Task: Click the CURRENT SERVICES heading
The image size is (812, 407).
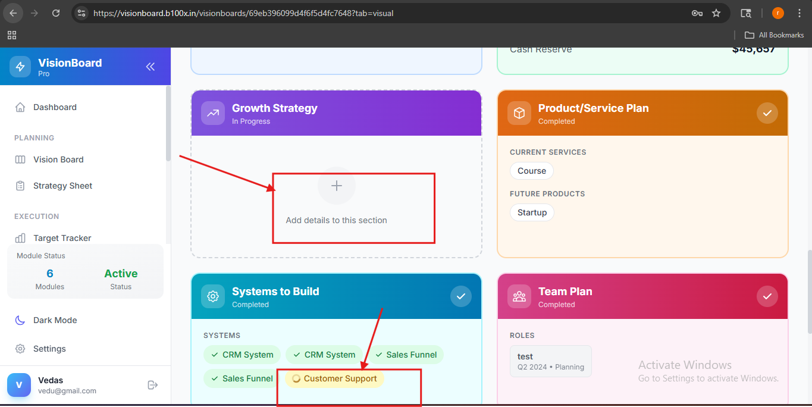Action: (548, 152)
